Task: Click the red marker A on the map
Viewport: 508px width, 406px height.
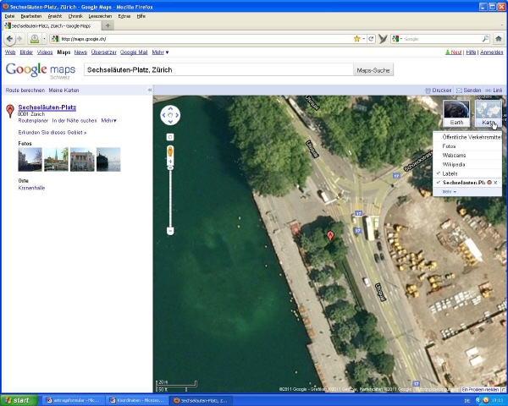Action: [330, 236]
